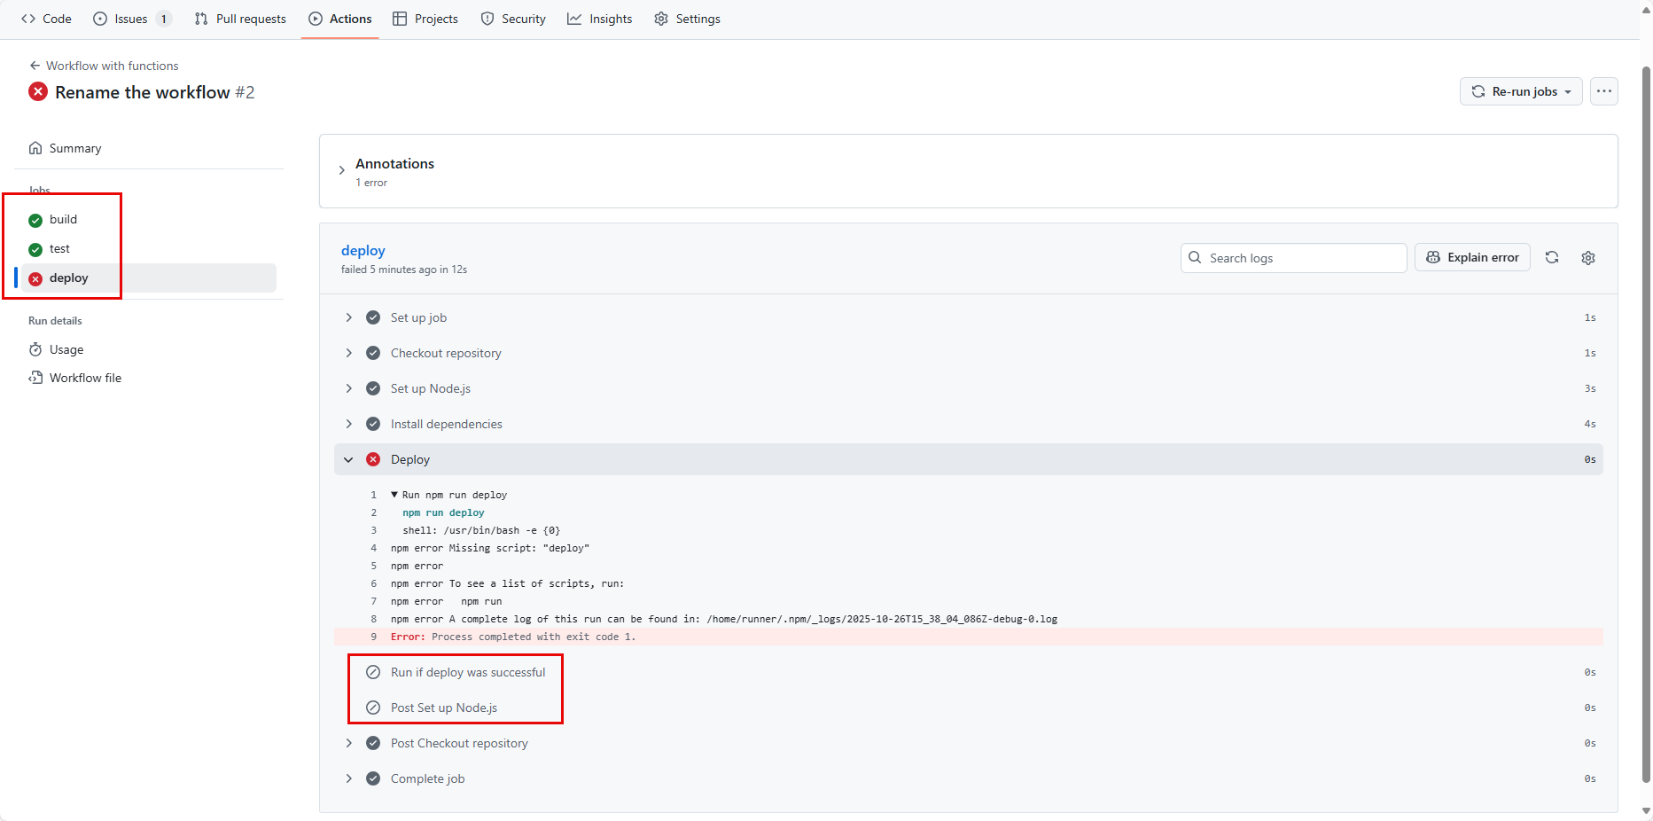
Task: Click the Usage stopwatch icon
Action: pos(35,349)
